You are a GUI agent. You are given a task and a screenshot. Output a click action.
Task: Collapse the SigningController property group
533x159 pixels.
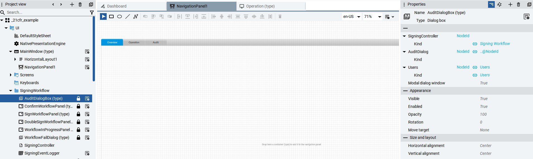point(404,36)
